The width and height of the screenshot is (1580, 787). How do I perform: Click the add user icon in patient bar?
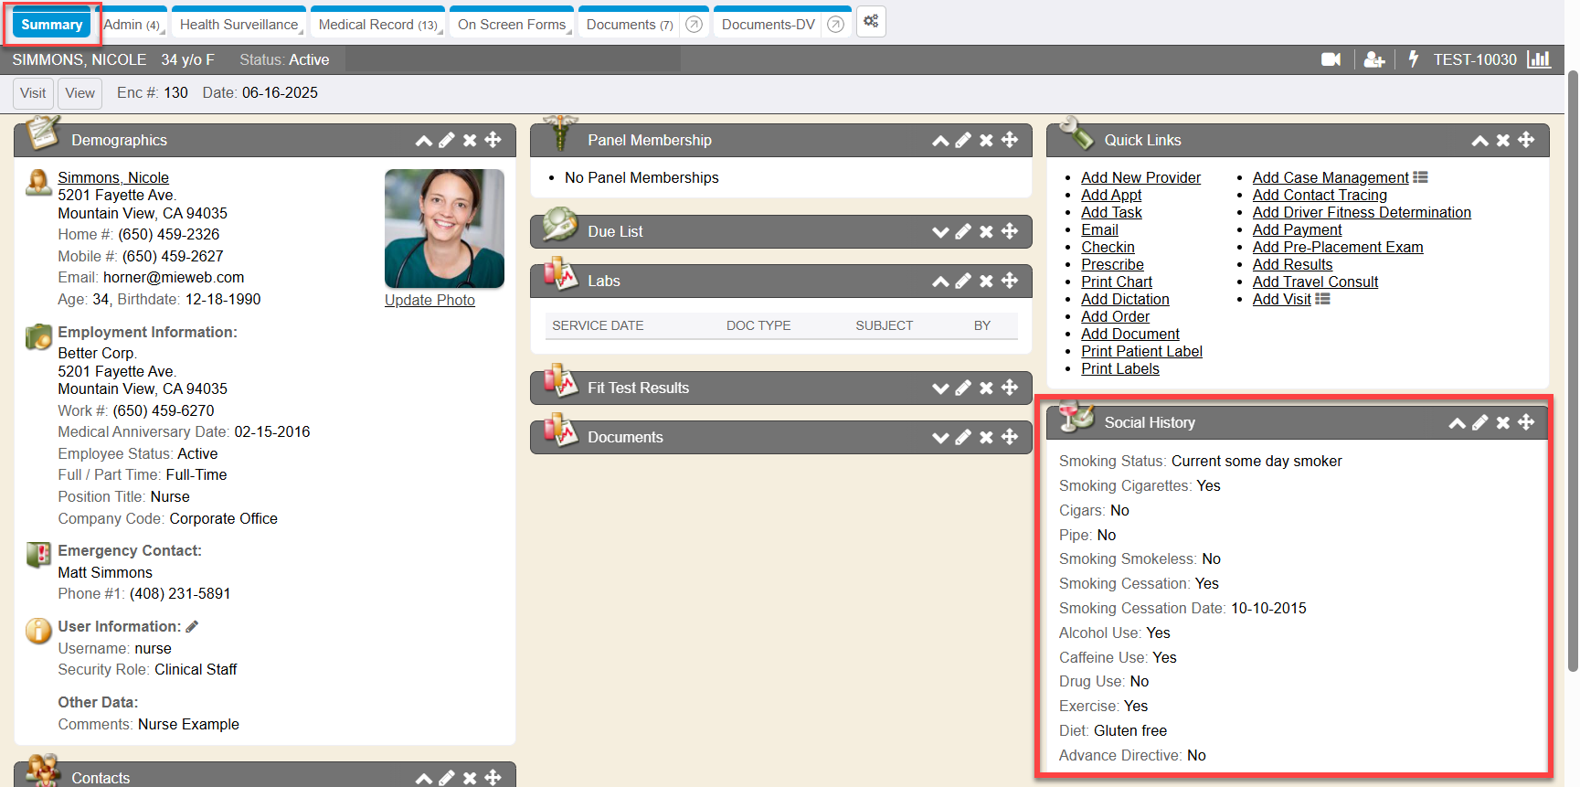(x=1373, y=59)
